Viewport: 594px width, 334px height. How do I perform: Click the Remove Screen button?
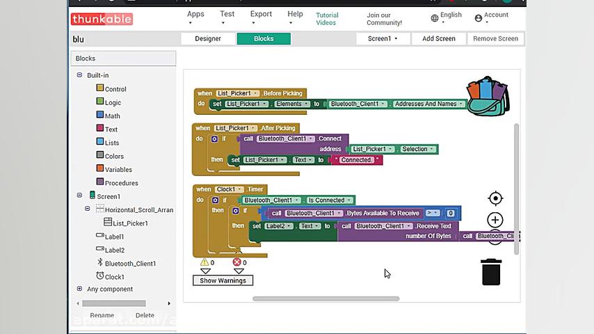click(x=495, y=38)
